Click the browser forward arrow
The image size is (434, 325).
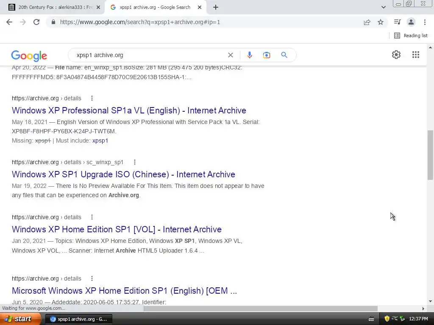coord(23,22)
